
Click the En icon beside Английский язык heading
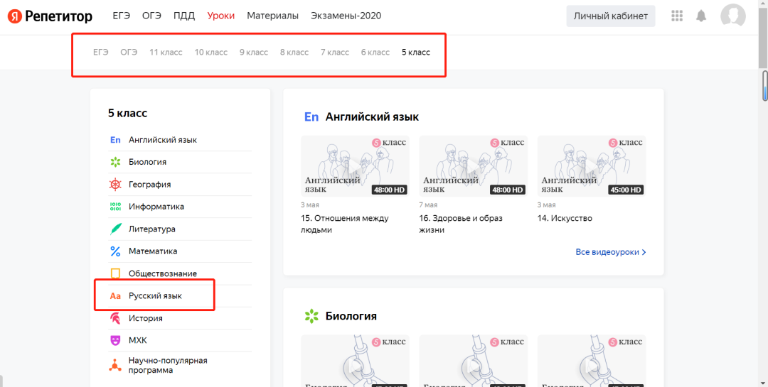(311, 117)
